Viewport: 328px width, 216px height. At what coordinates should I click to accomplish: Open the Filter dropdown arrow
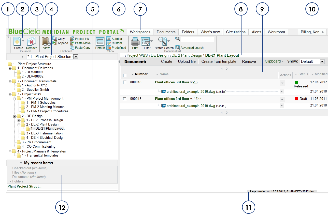pos(152,41)
